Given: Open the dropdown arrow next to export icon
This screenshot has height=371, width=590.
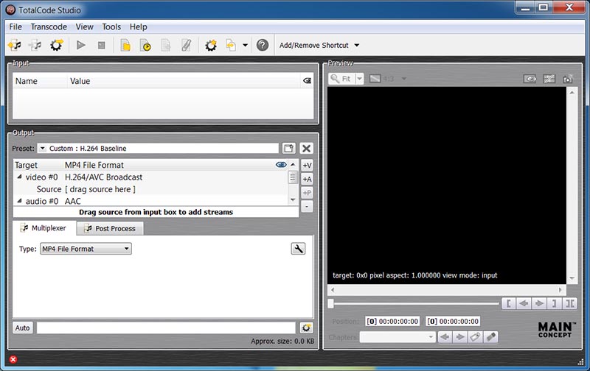Looking at the screenshot, I should (x=246, y=46).
